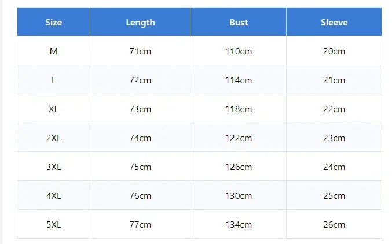Screen dimensions: 392x244
Task: Select the XL size cell
Action: tap(53, 109)
